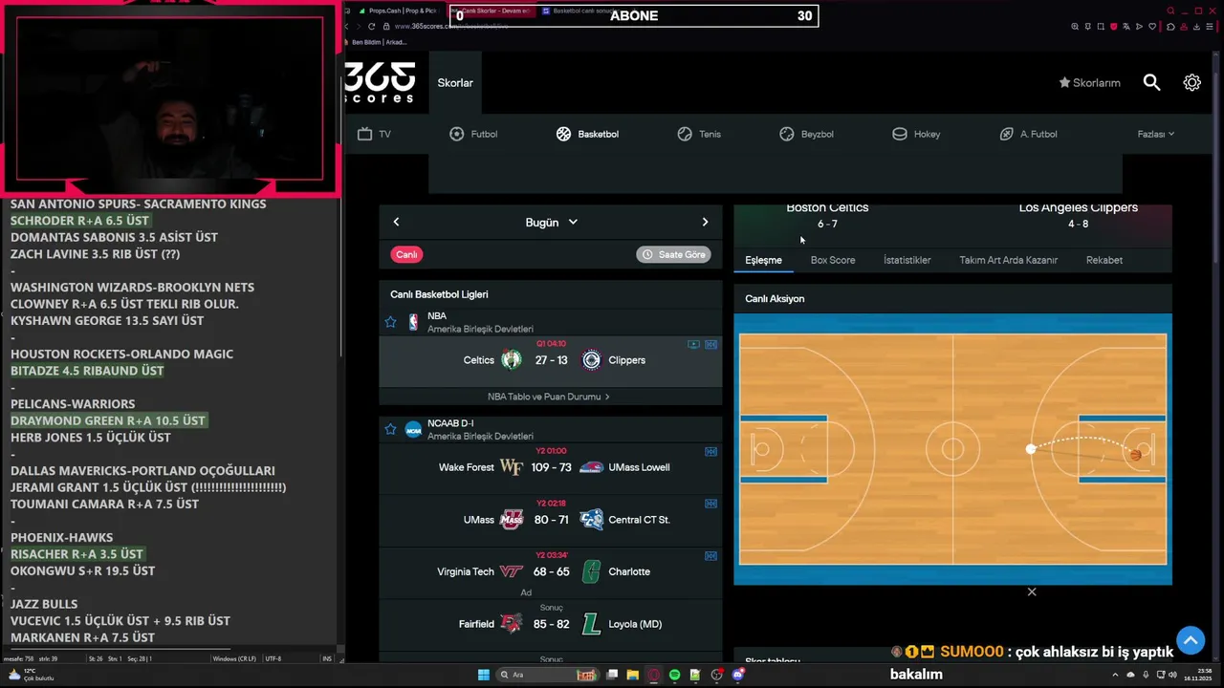Click 'BITADZE 4.5 RIBAUND ÜST' line
The height and width of the screenshot is (688, 1224).
tap(87, 371)
